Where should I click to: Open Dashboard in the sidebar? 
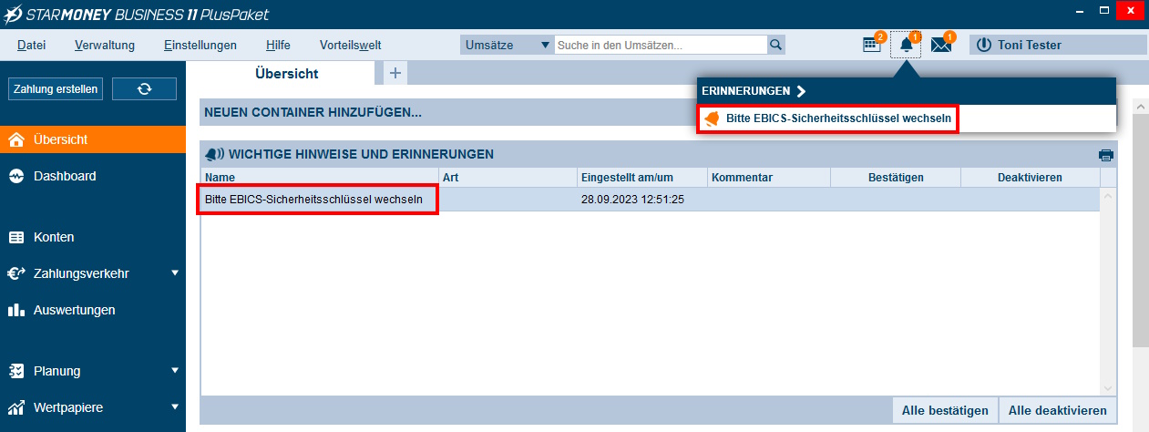click(x=65, y=176)
